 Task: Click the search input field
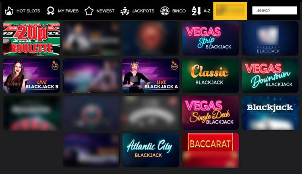[275, 10]
